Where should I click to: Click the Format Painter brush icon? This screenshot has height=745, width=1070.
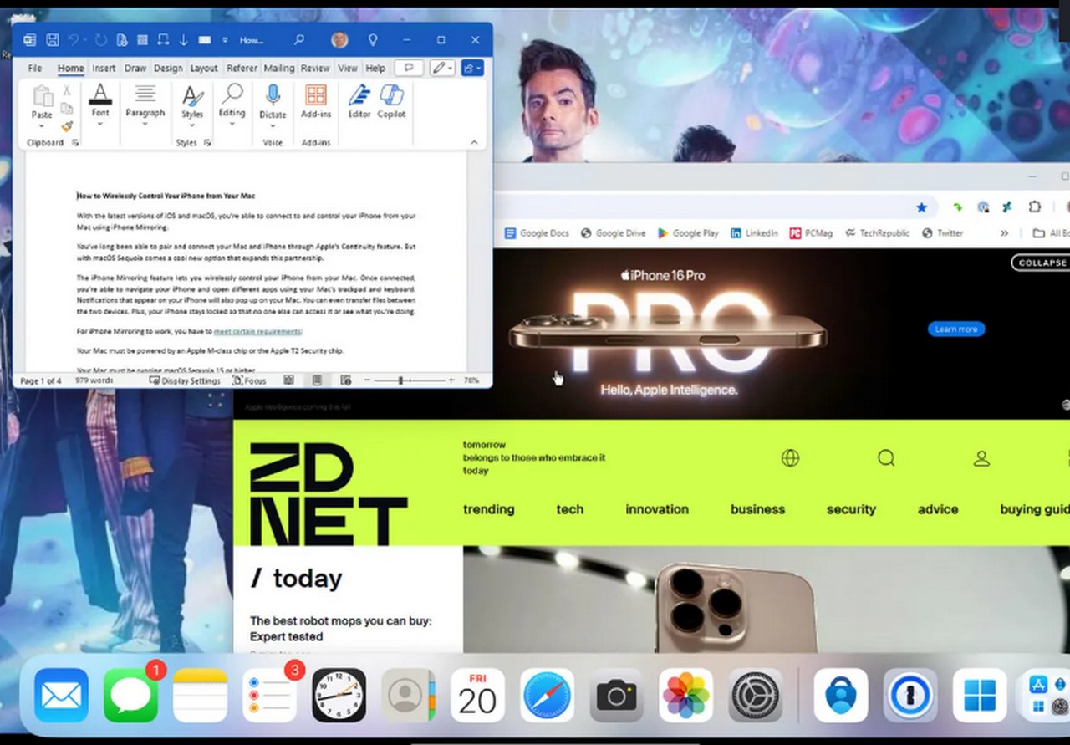(x=66, y=126)
